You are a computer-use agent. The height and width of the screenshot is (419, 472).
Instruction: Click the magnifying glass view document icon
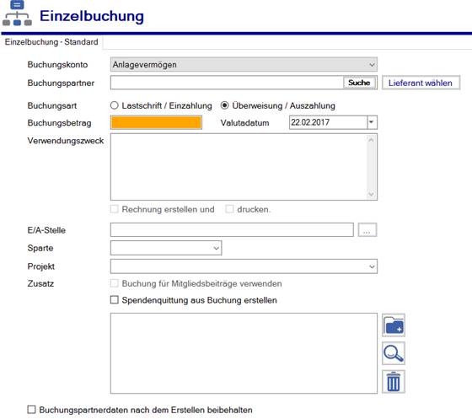coord(394,353)
